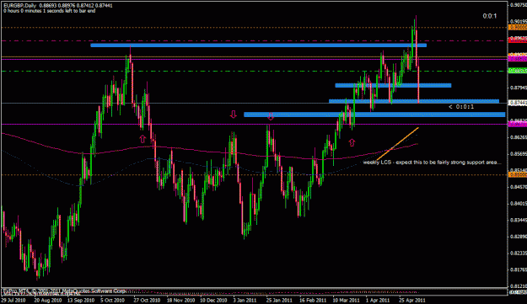Click the green price label on the scale
The height and width of the screenshot is (304, 527).
(x=517, y=71)
